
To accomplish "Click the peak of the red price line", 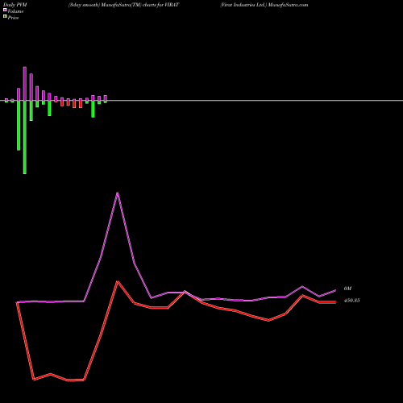I will [x=118, y=281].
